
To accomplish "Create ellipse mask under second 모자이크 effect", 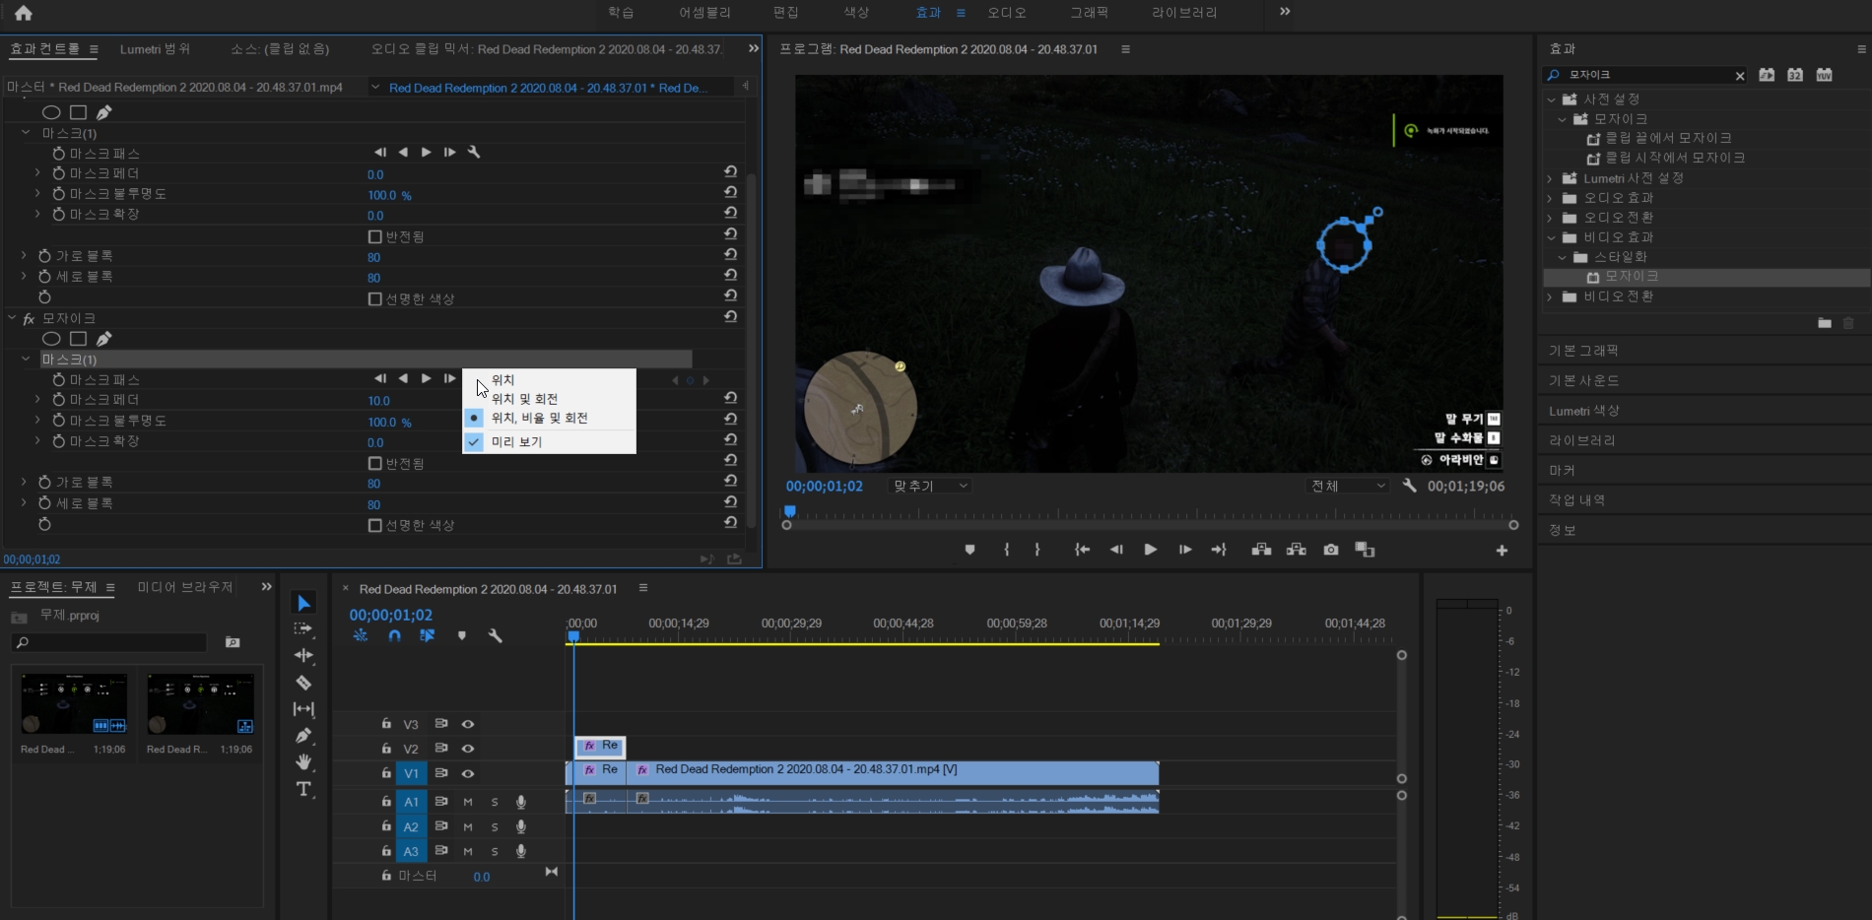I will pos(51,339).
